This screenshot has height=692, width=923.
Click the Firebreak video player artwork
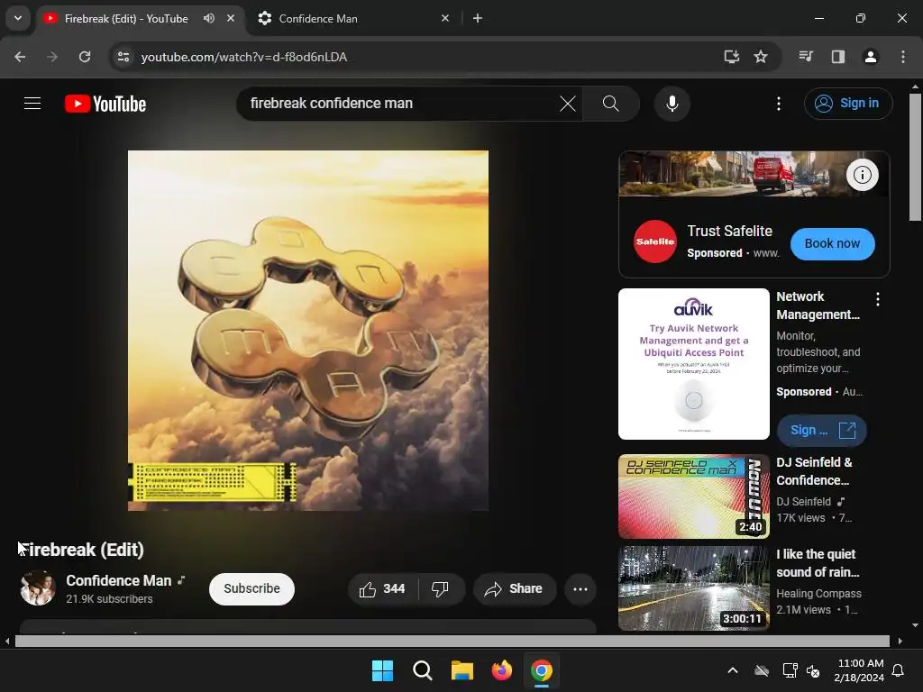point(308,331)
